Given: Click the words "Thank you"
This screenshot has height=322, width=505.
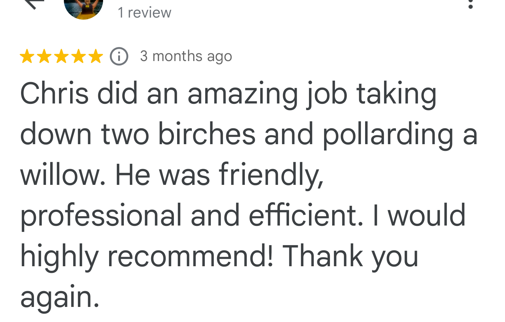Looking at the screenshot, I should pyautogui.click(x=350, y=256).
